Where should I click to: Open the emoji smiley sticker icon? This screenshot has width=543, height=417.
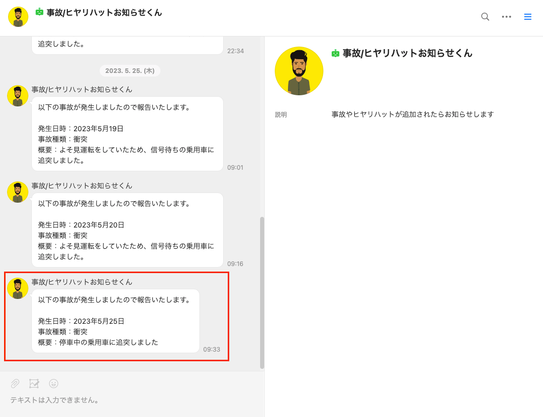[x=53, y=384]
